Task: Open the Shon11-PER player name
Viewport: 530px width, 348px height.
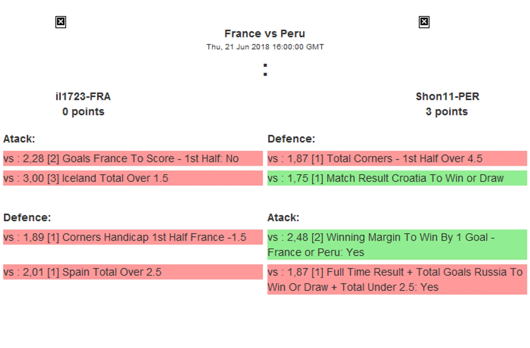Action: tap(447, 97)
